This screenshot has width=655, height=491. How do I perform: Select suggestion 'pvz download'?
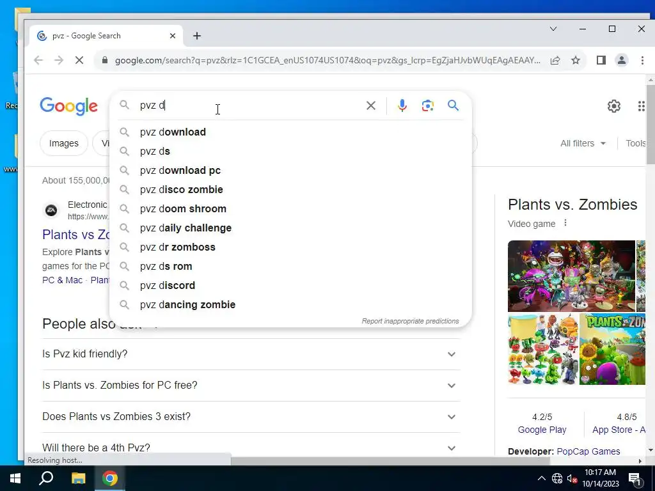(290, 132)
